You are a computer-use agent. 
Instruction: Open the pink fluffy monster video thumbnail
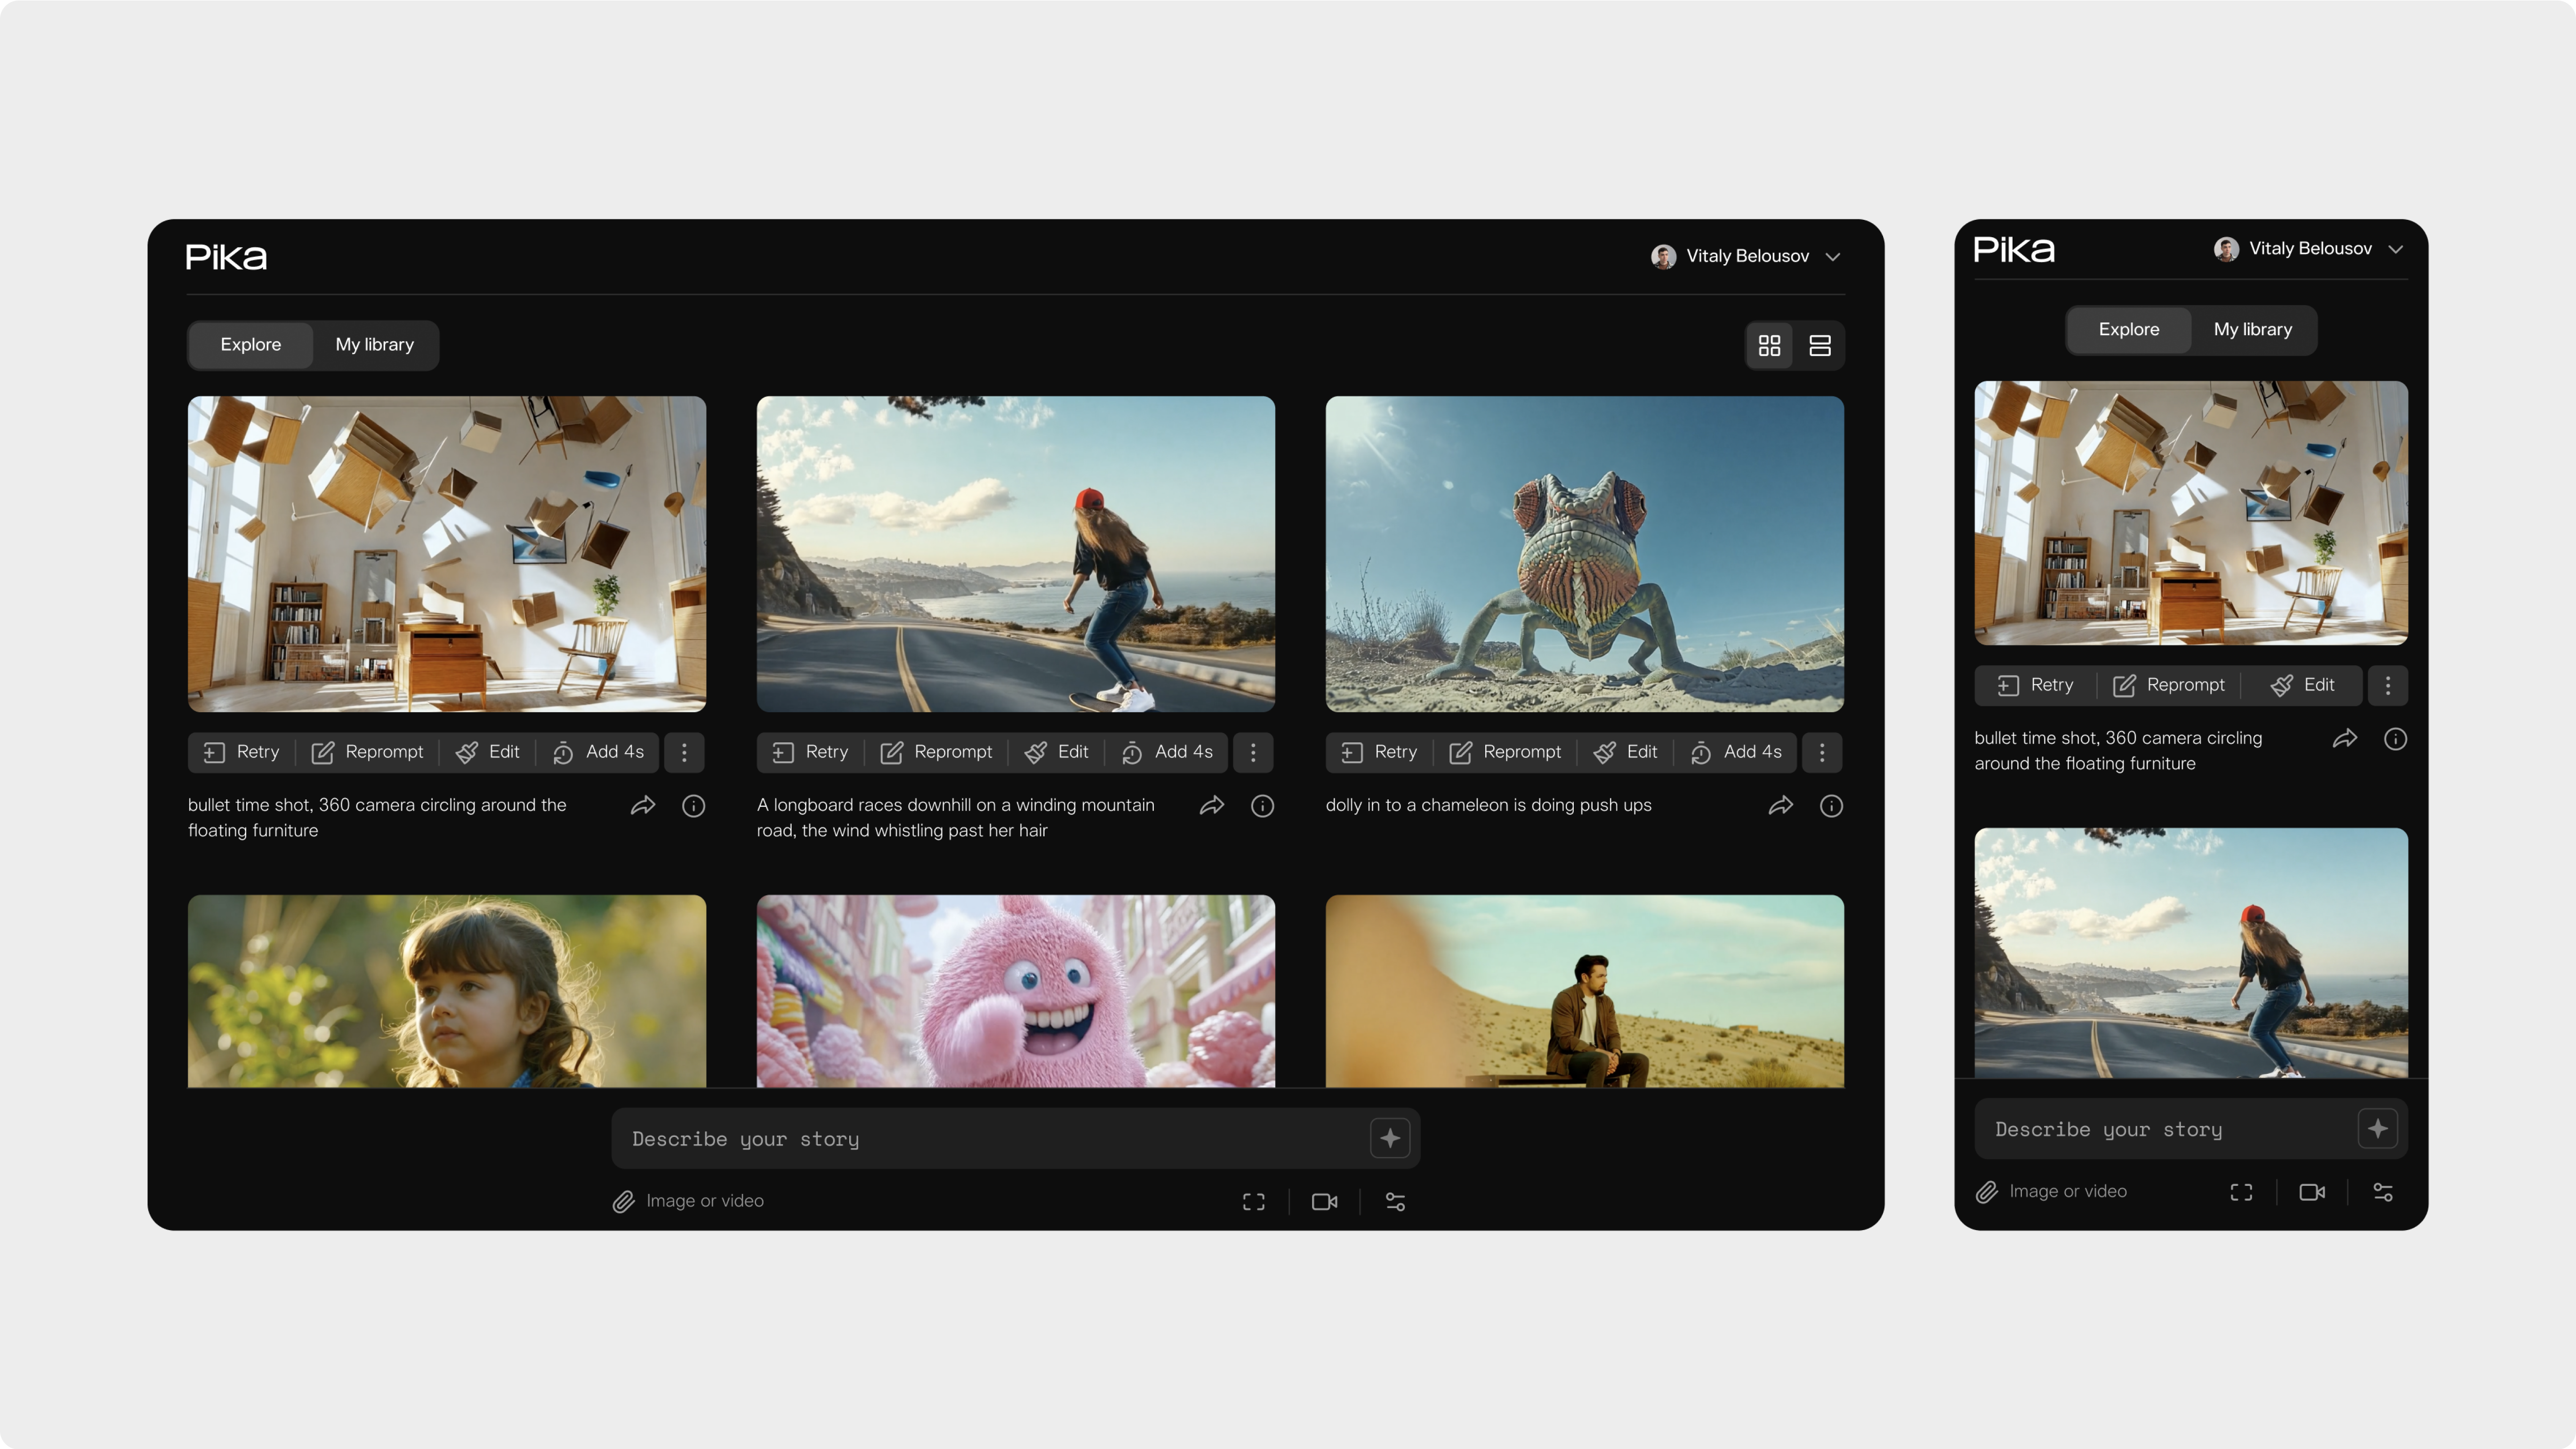[1015, 991]
